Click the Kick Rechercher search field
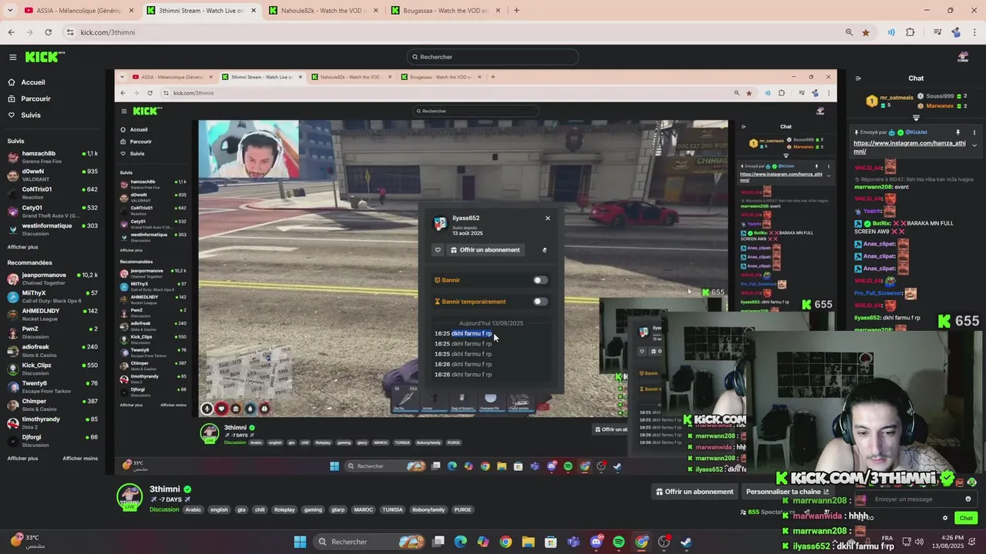 [x=493, y=57]
